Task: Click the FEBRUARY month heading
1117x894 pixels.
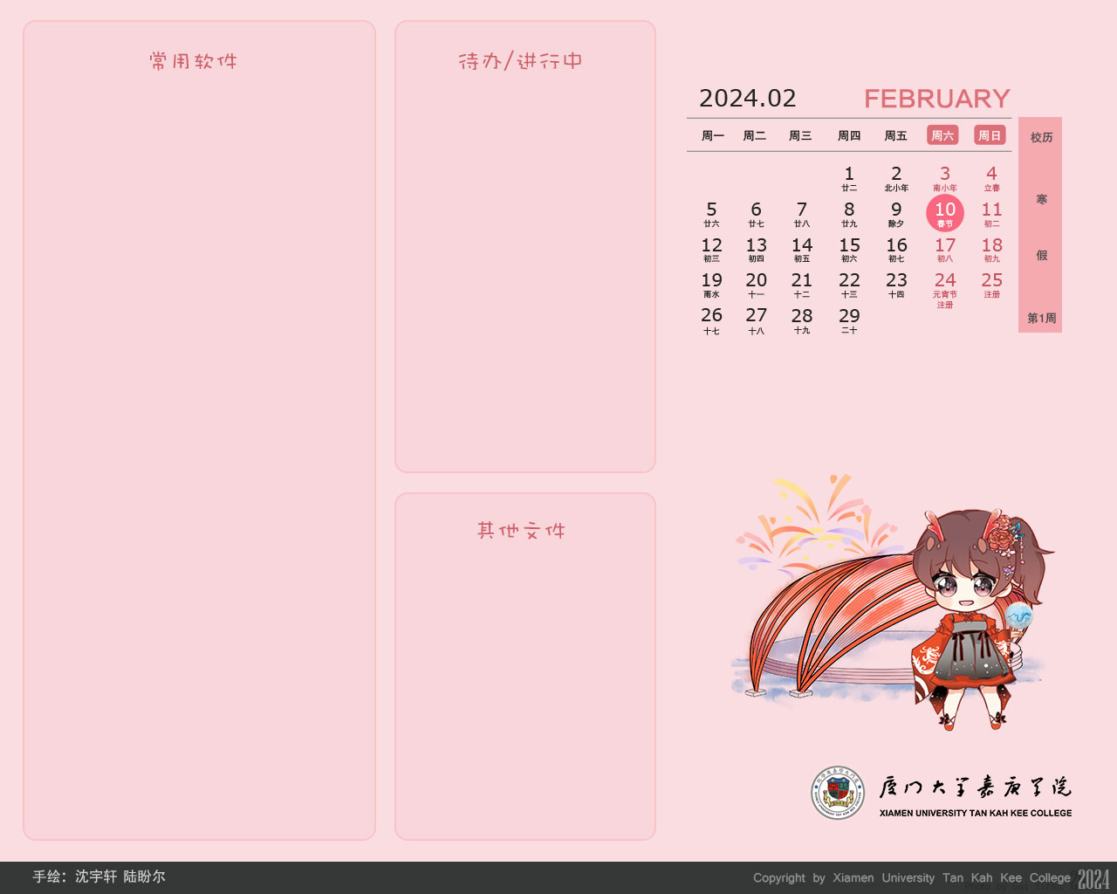Action: coord(936,99)
